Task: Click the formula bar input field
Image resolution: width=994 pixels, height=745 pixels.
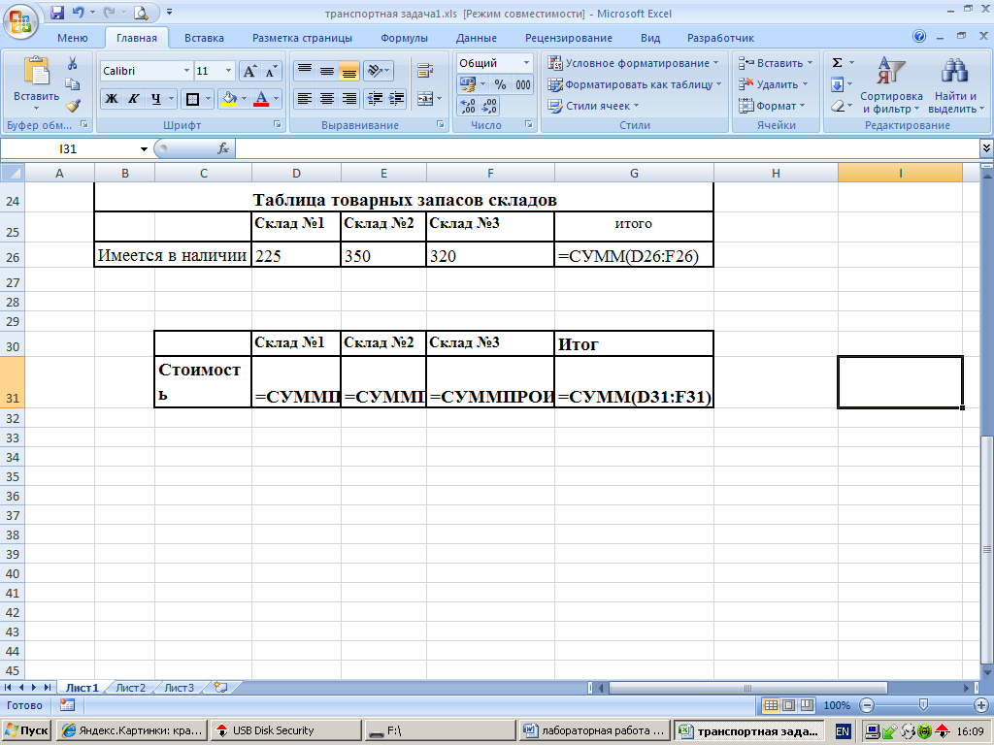Action: click(x=607, y=148)
